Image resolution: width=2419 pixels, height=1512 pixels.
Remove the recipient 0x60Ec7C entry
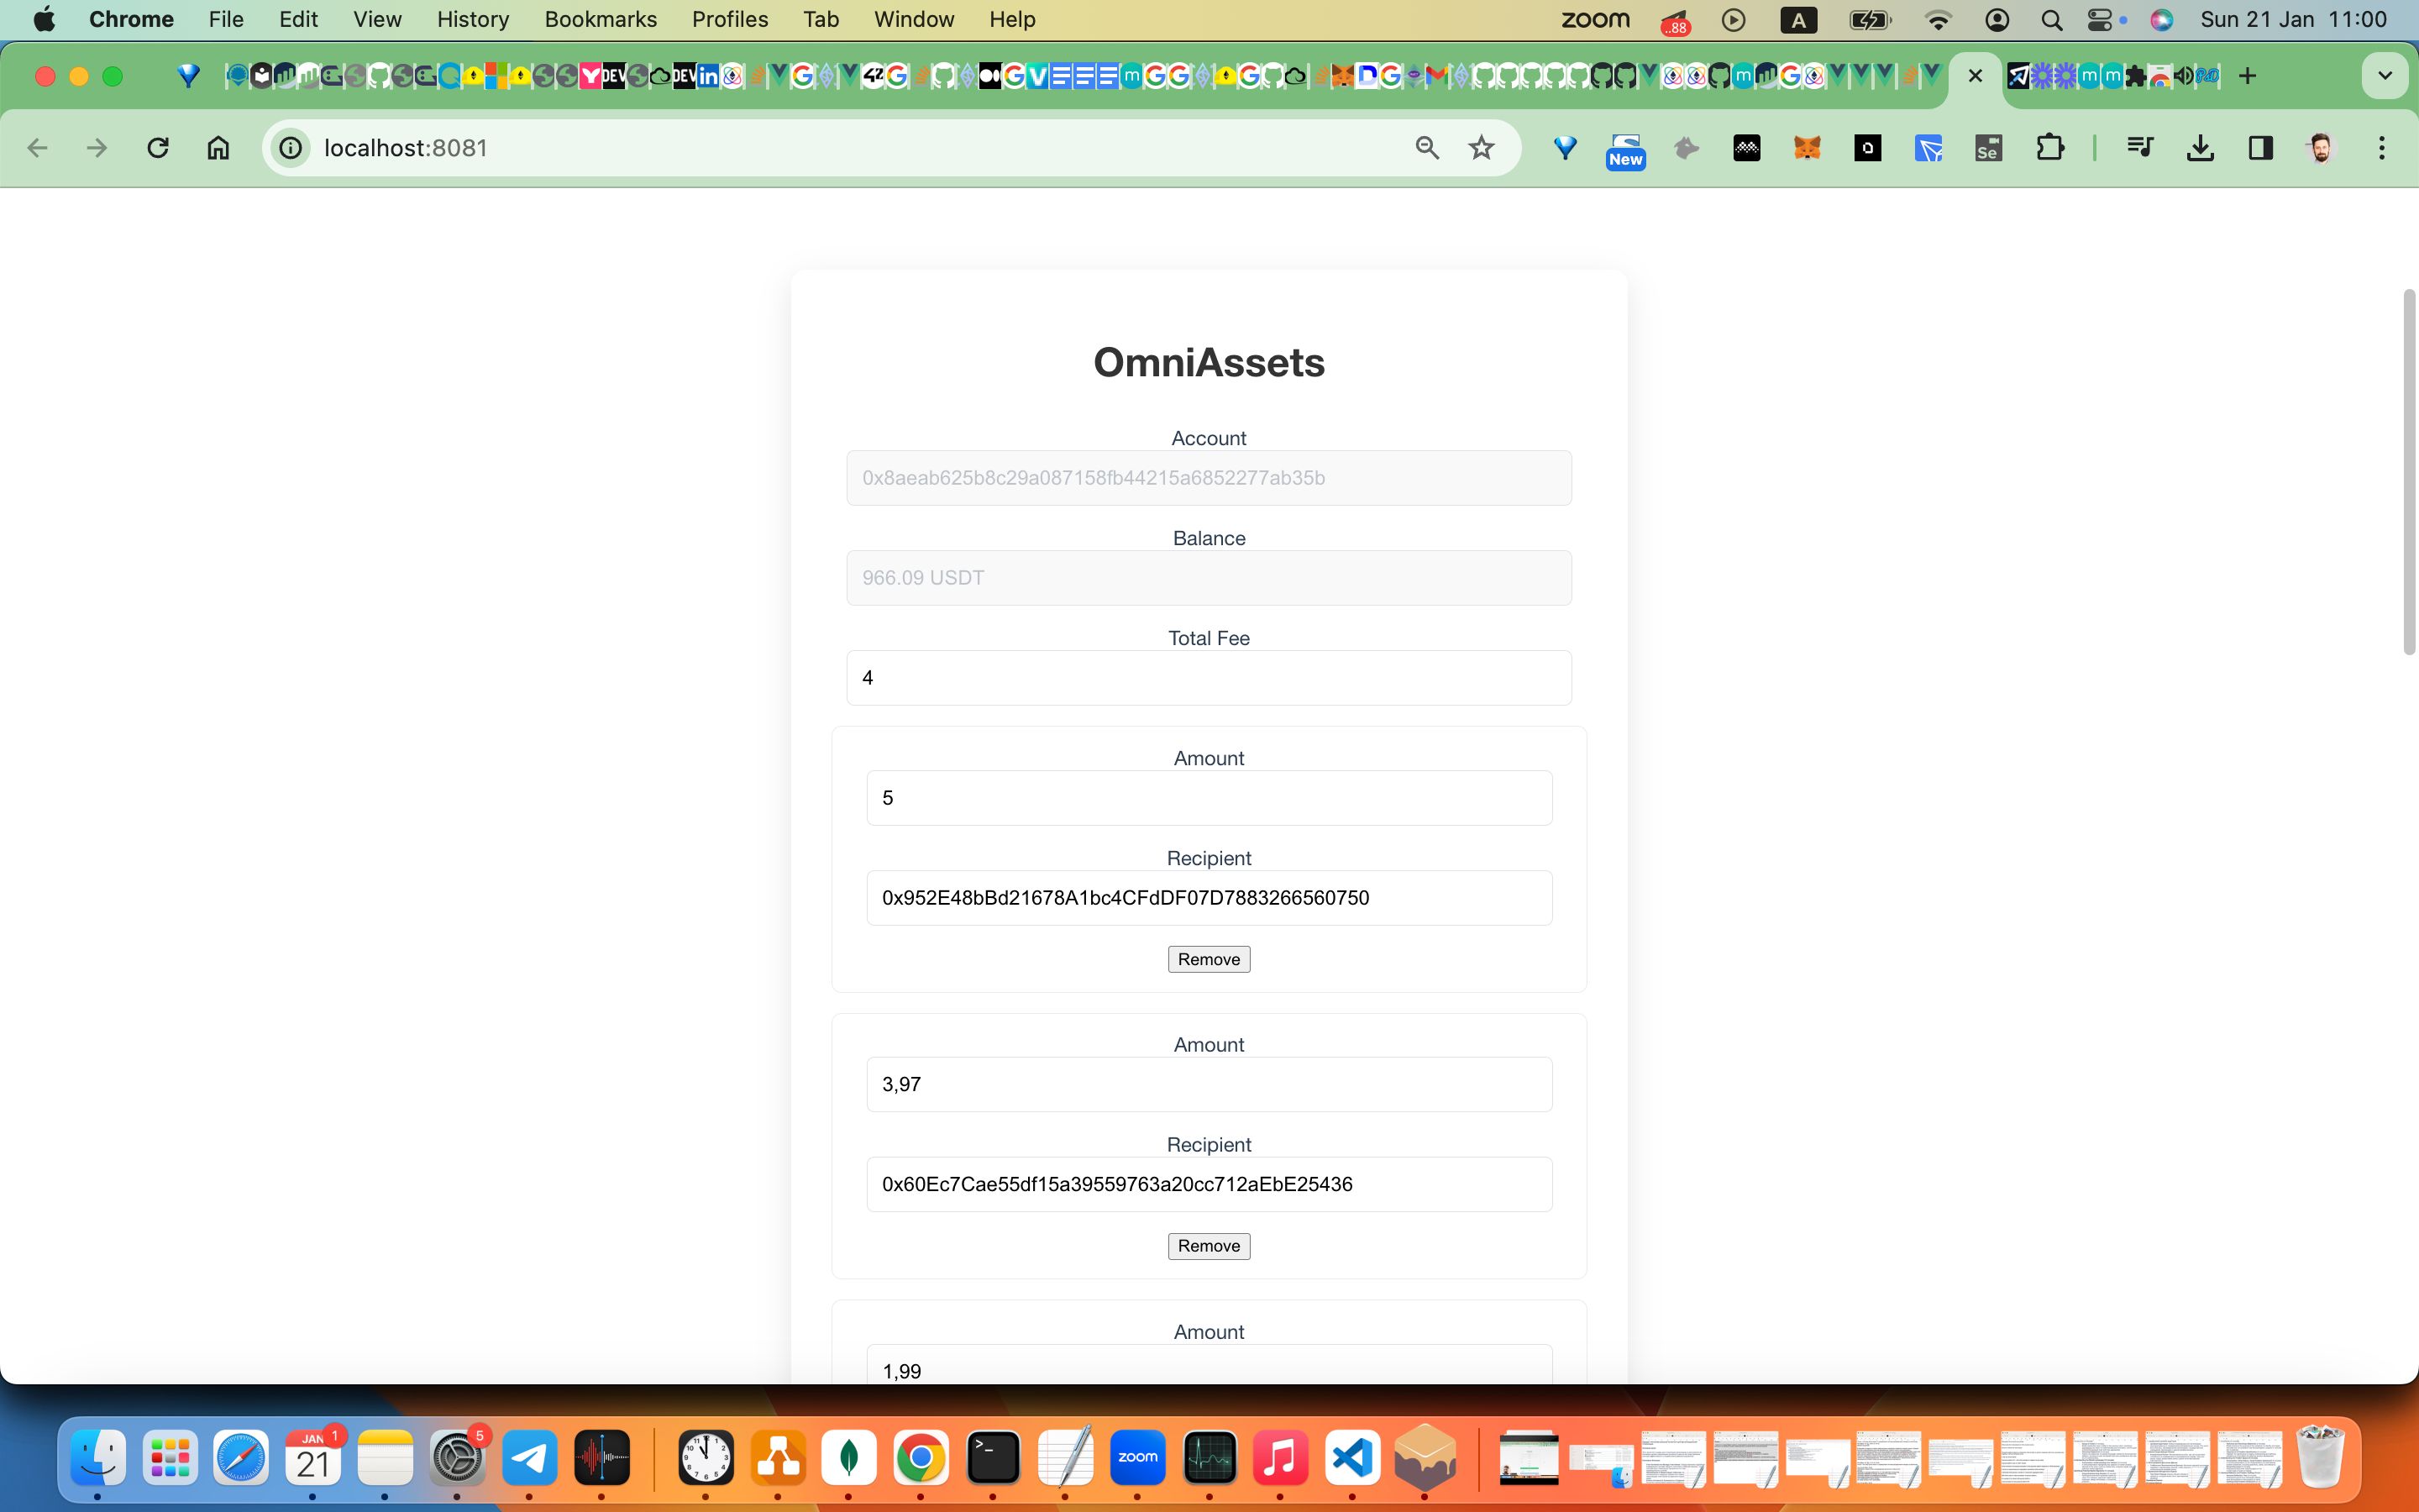(1209, 1246)
